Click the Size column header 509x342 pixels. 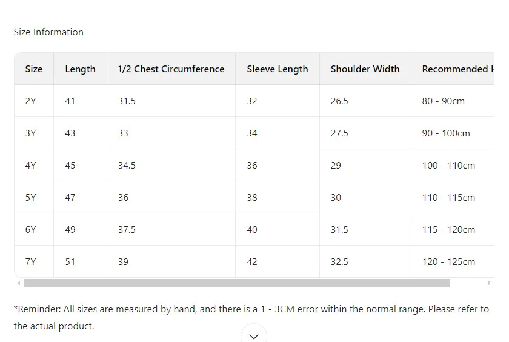tap(34, 69)
